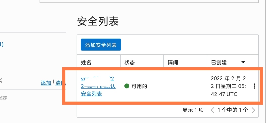This screenshot has height=123, width=266.
Task: Click the 1 个中的 1 个 page indicator
Action: (x=233, y=110)
